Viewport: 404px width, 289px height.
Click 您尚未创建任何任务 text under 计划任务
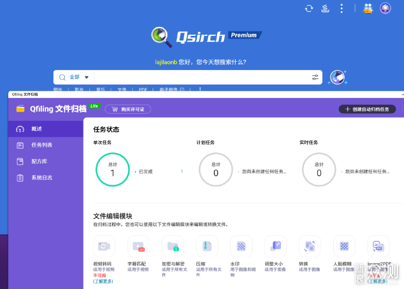coord(264,171)
